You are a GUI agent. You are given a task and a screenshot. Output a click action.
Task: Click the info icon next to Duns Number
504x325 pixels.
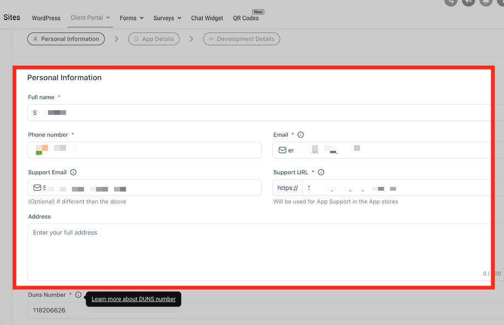[78, 295]
